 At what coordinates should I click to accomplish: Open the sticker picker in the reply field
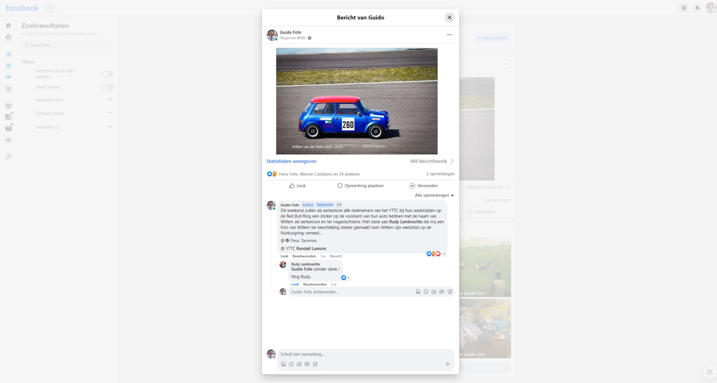pyautogui.click(x=449, y=292)
